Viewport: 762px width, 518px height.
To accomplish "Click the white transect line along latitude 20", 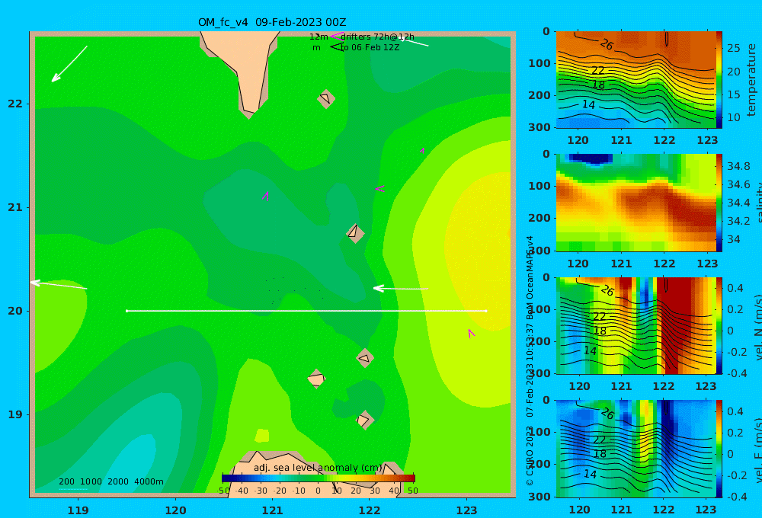I will [306, 311].
